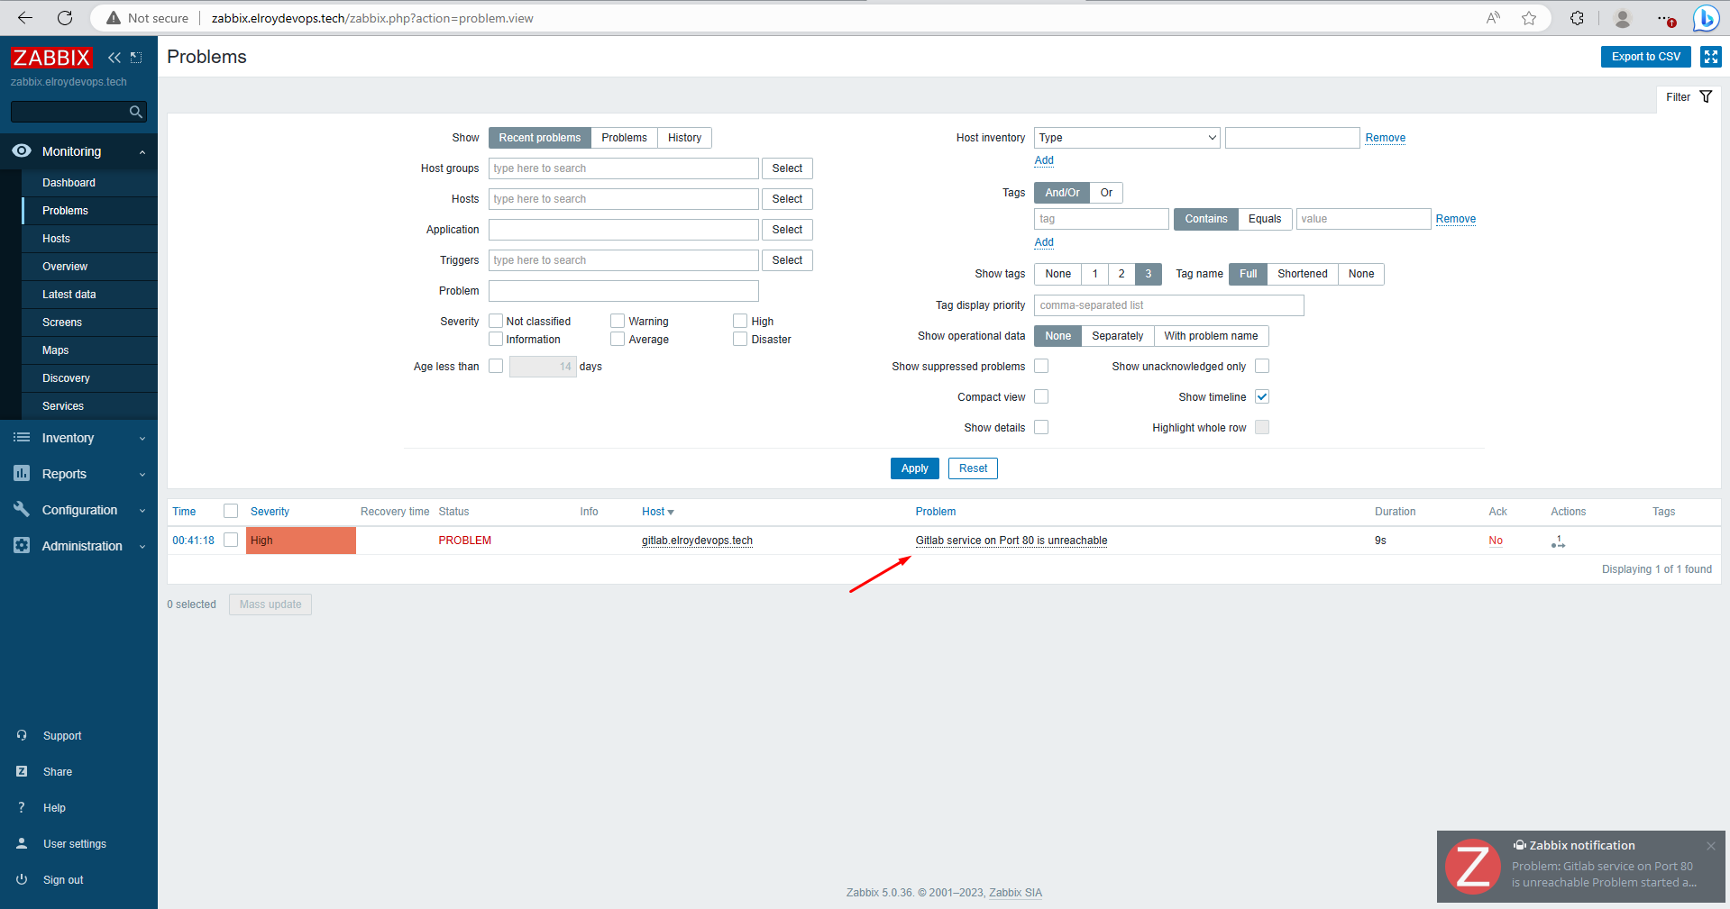
Task: Click Select button for Host groups
Action: point(787,168)
